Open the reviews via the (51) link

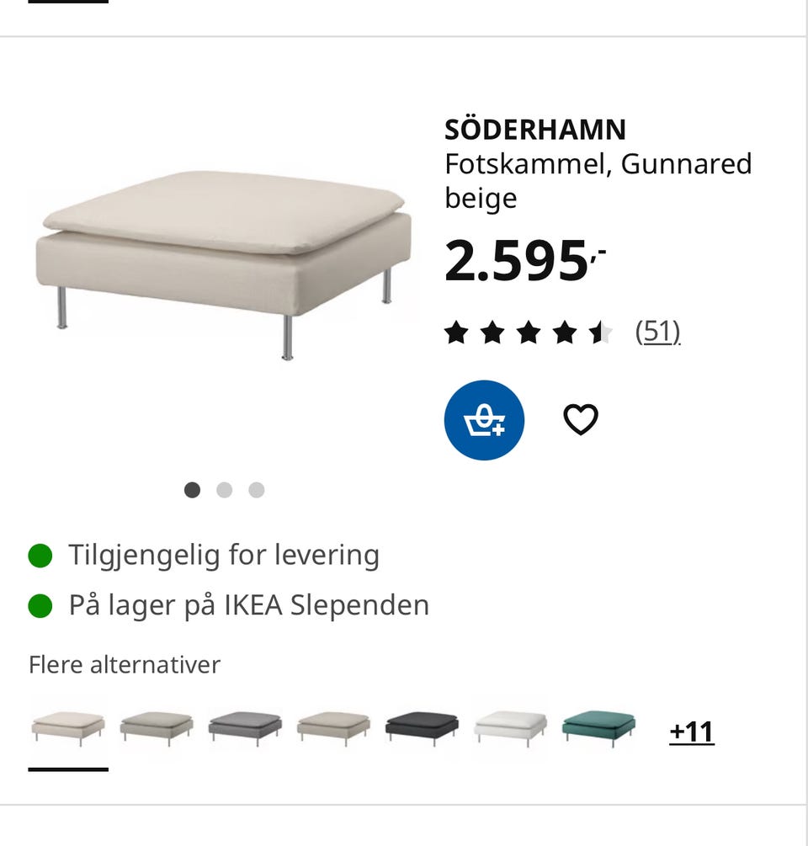click(660, 332)
